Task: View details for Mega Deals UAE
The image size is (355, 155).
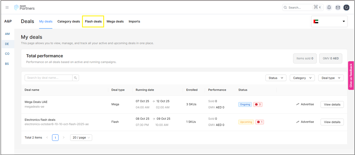Action: coord(332,104)
